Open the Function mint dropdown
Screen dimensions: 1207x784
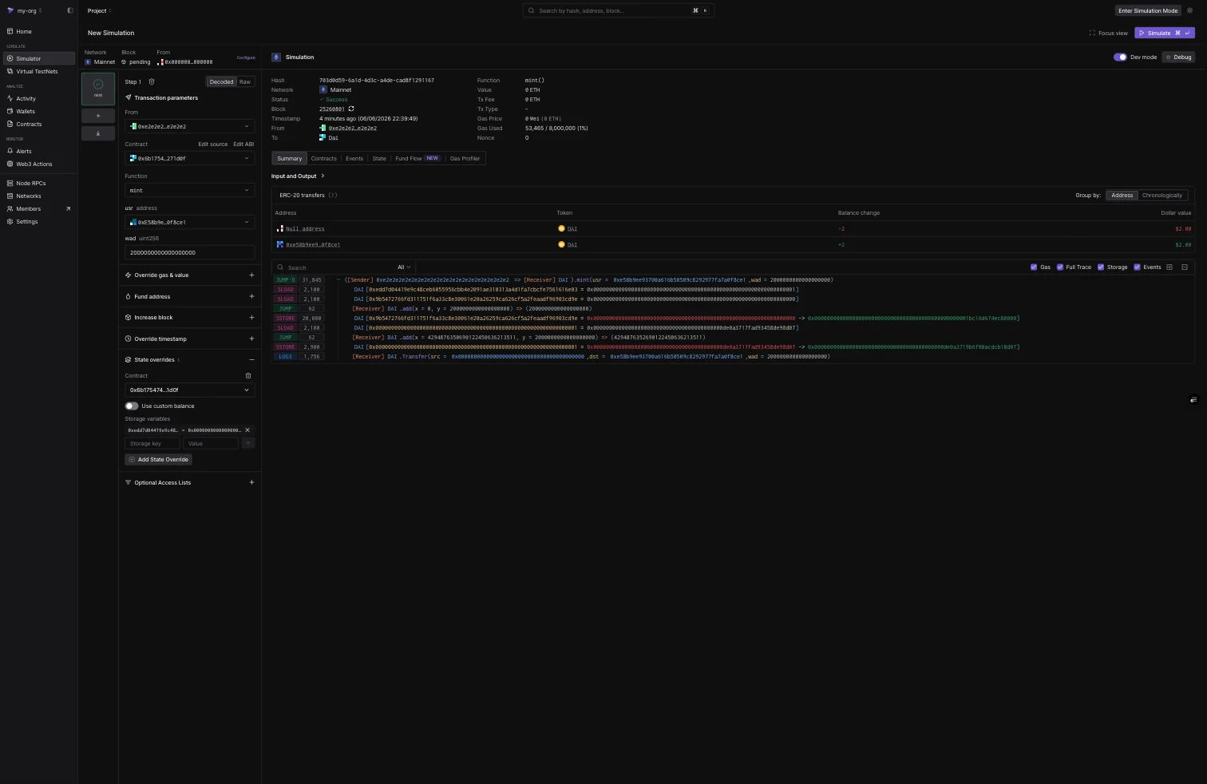click(190, 190)
